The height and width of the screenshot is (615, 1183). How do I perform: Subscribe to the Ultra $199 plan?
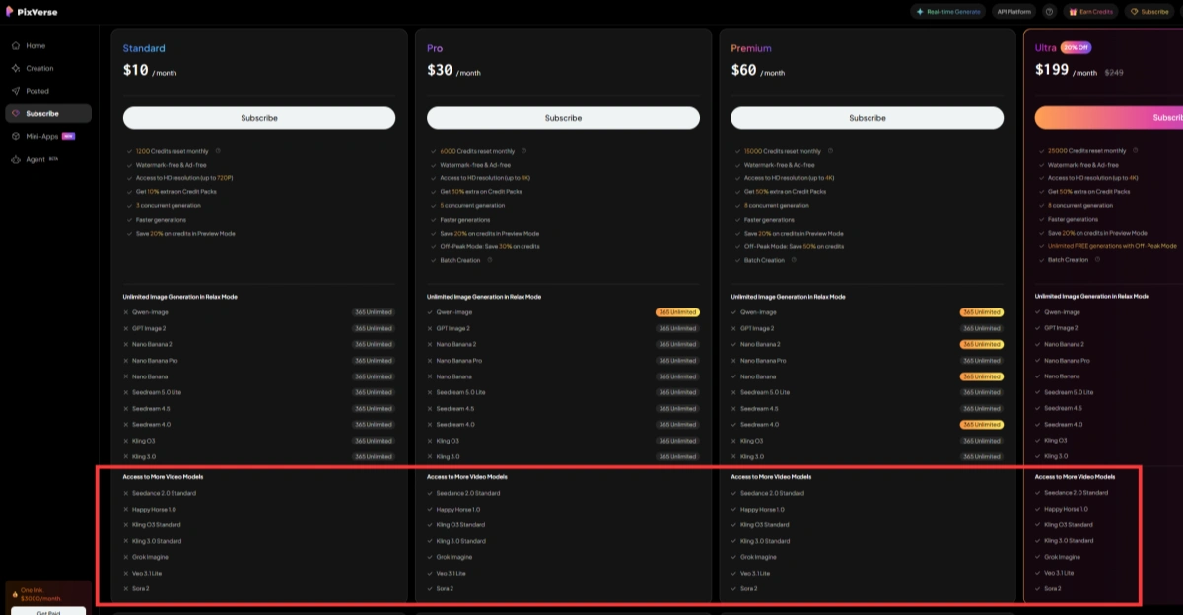[1109, 118]
